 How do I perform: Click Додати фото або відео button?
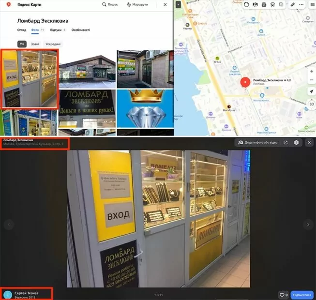(258, 142)
